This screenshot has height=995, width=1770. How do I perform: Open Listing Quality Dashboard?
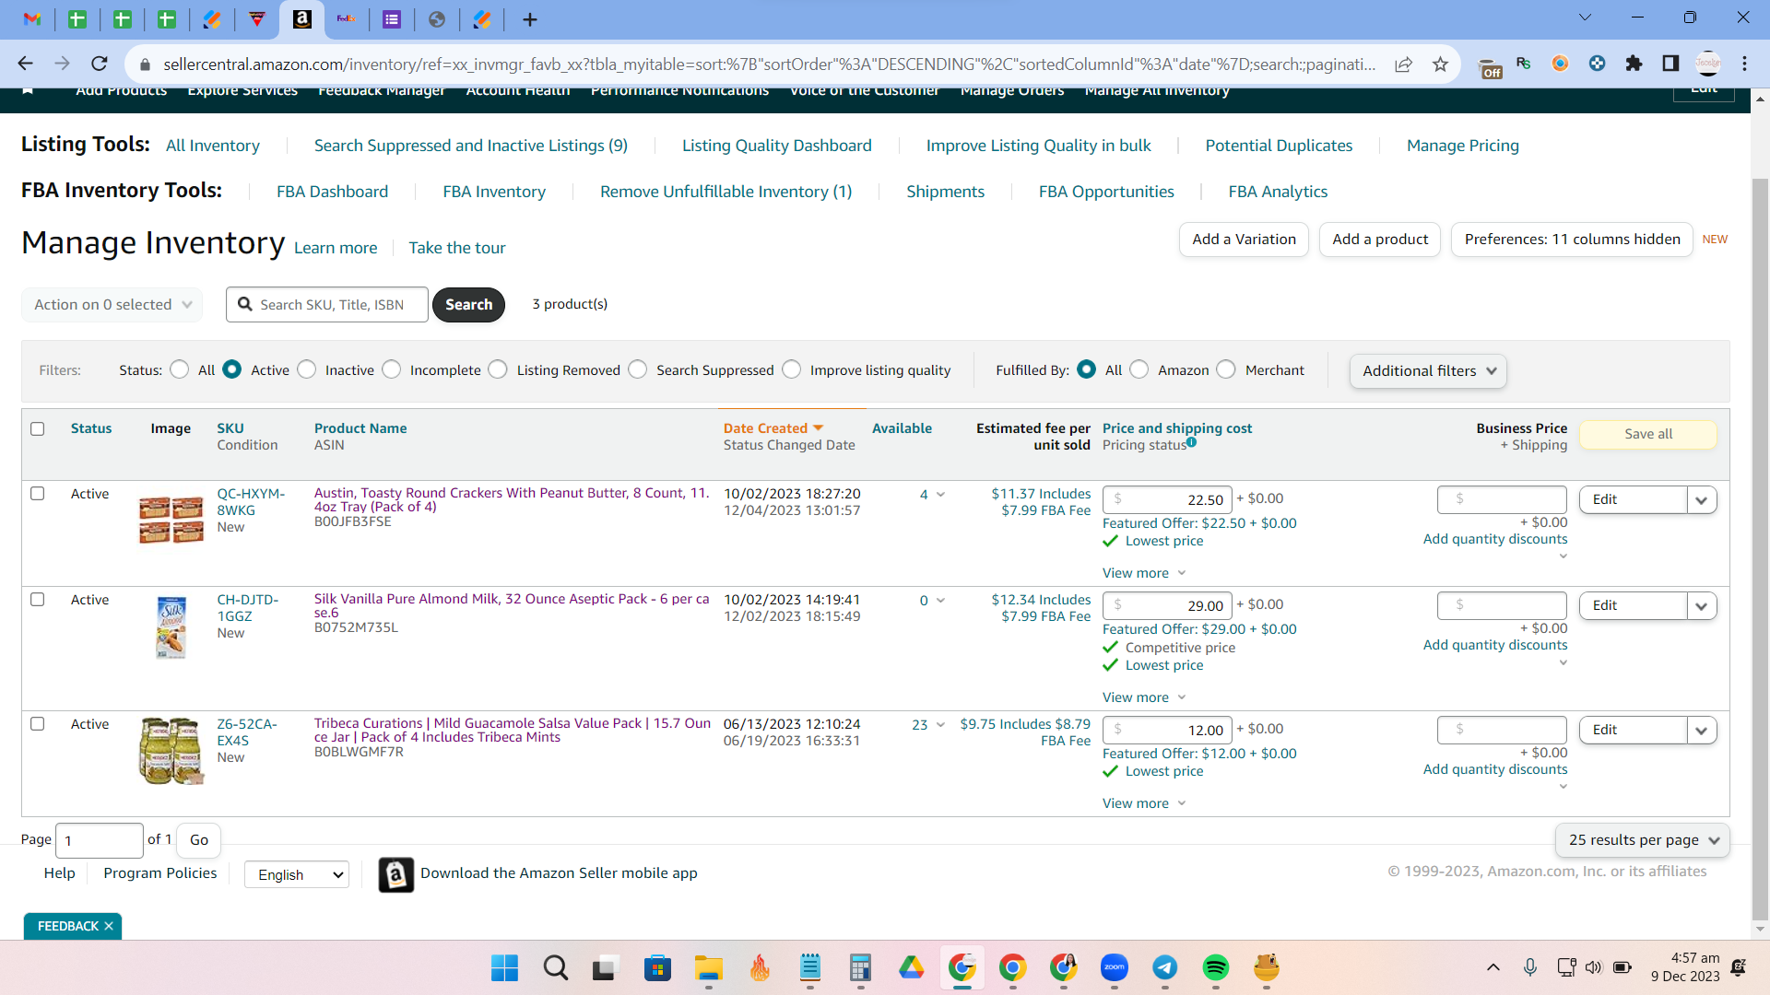click(776, 146)
